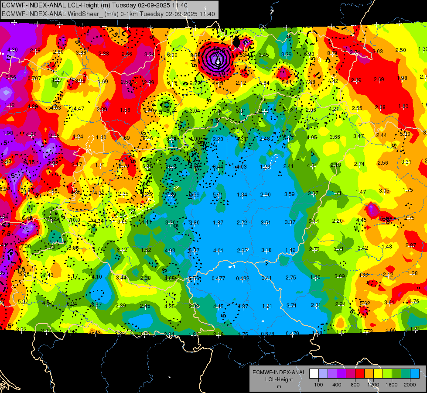Screen dimensions: 427x393
Task: Click the wind shear value 0.479
Action: [293, 333]
